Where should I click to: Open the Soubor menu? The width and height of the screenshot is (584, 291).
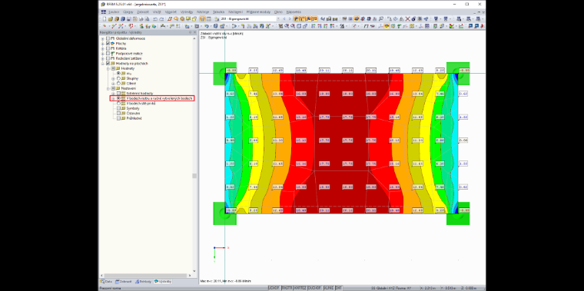(114, 12)
